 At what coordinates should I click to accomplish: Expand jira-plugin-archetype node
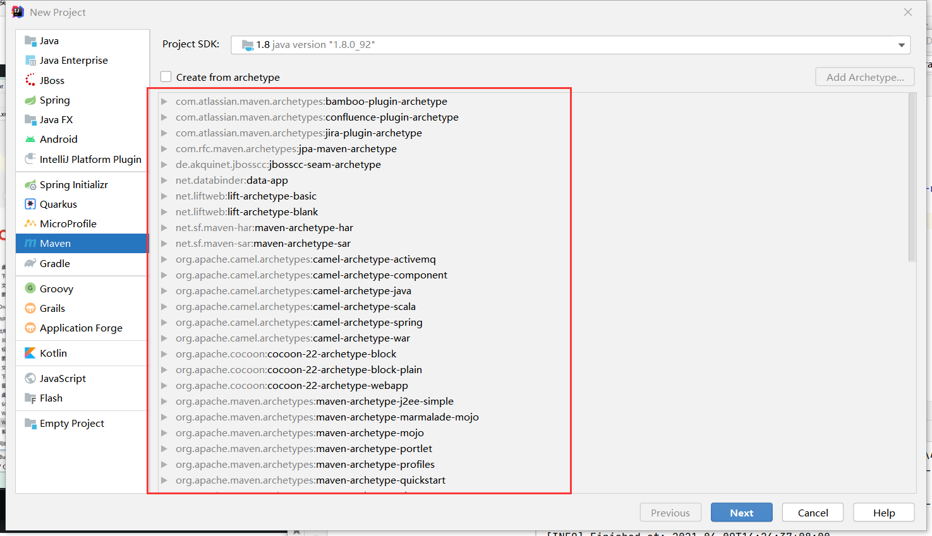point(164,133)
